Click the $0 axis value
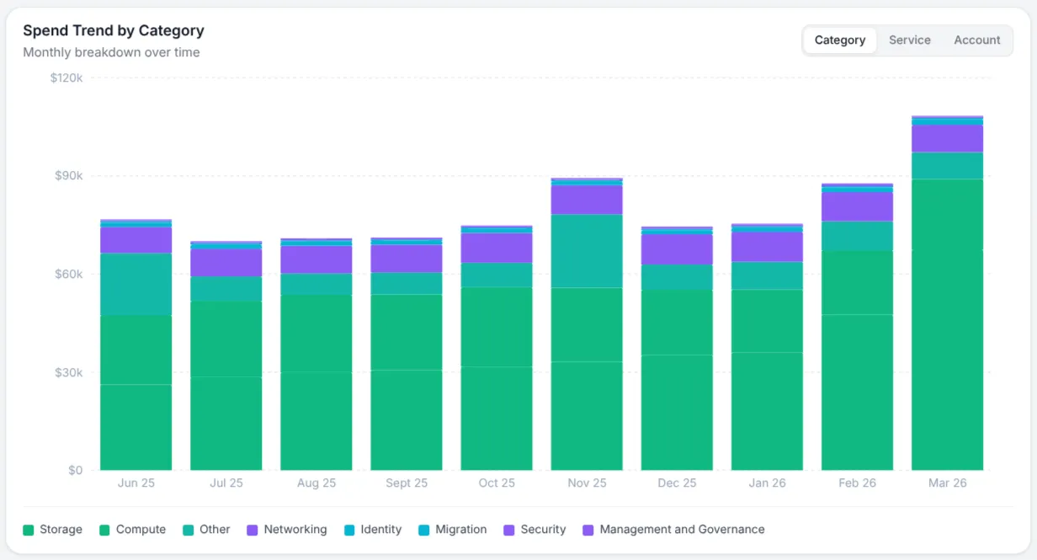 tap(76, 470)
